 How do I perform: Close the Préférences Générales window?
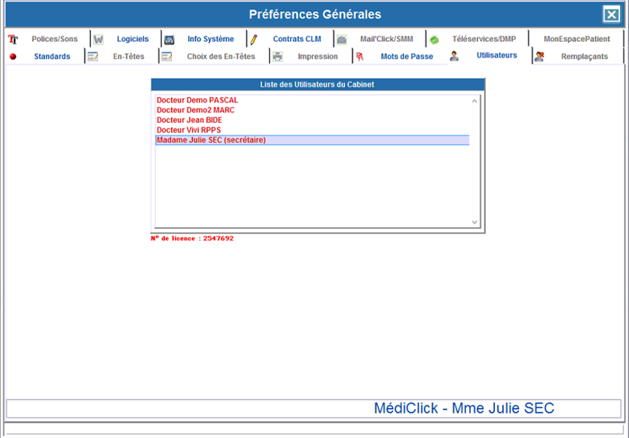[610, 14]
